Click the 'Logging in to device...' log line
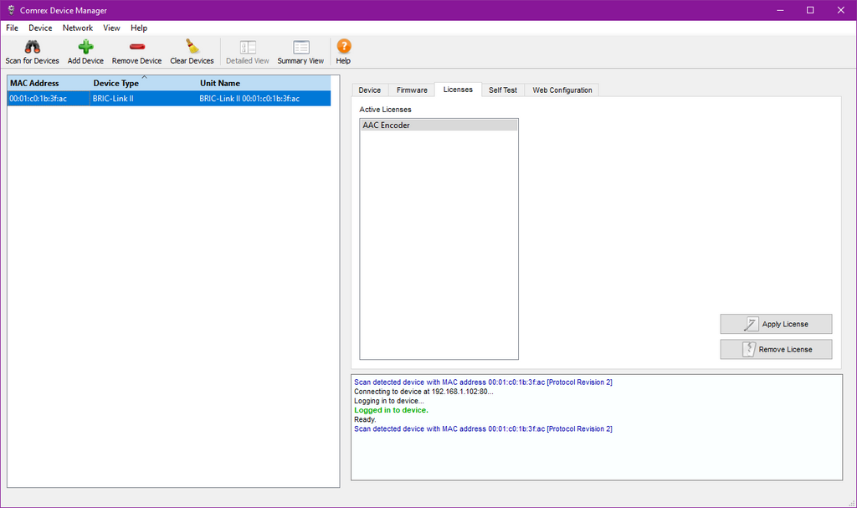The image size is (857, 508). pyautogui.click(x=389, y=401)
